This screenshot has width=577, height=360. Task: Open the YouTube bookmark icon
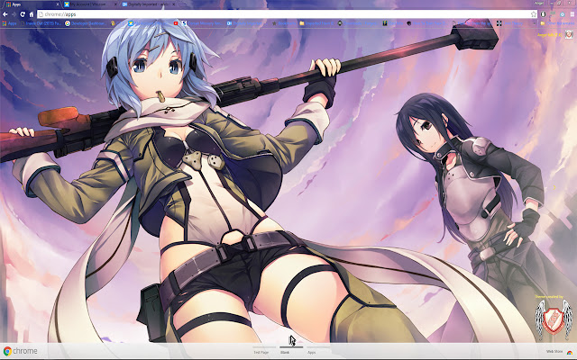point(176,23)
